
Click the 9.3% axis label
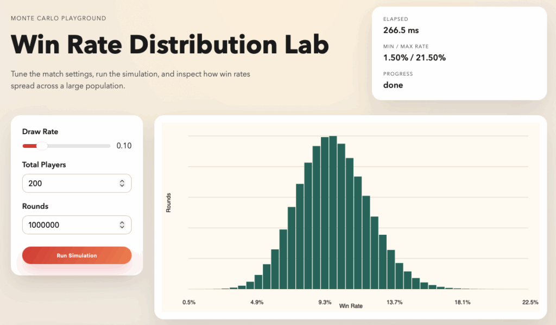[324, 302]
